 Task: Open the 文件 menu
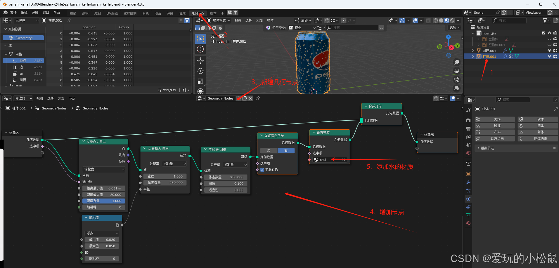point(13,13)
